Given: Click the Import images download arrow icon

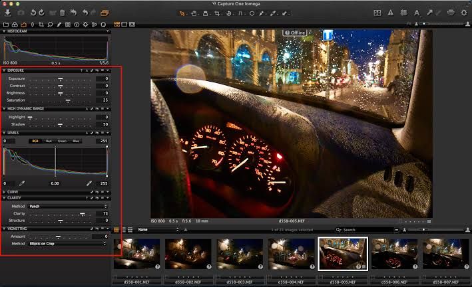Looking at the screenshot, I should [7, 13].
